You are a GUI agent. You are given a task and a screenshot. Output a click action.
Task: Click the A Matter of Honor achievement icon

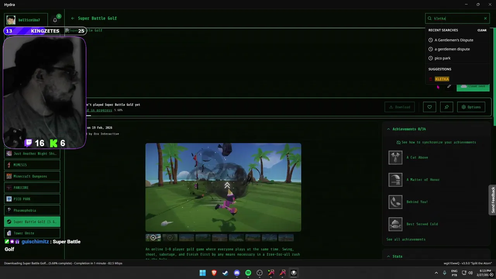tap(395, 180)
